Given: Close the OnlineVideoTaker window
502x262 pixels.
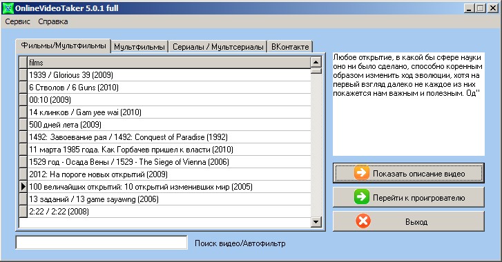Looking at the screenshot, I should point(492,8).
